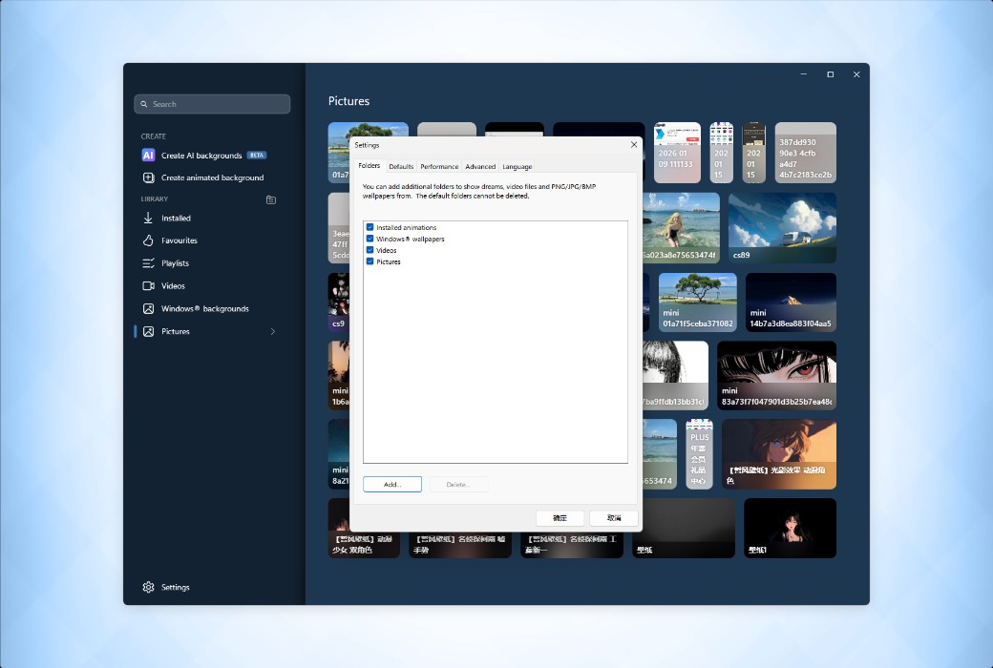Focus the Search input field
The image size is (993, 668).
pos(212,104)
